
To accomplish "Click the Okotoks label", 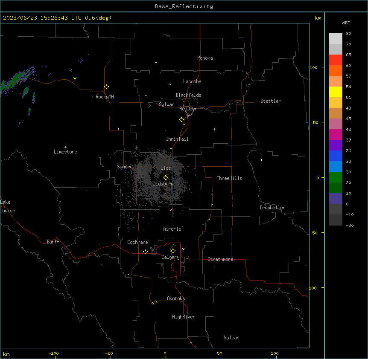I will pos(176,298).
